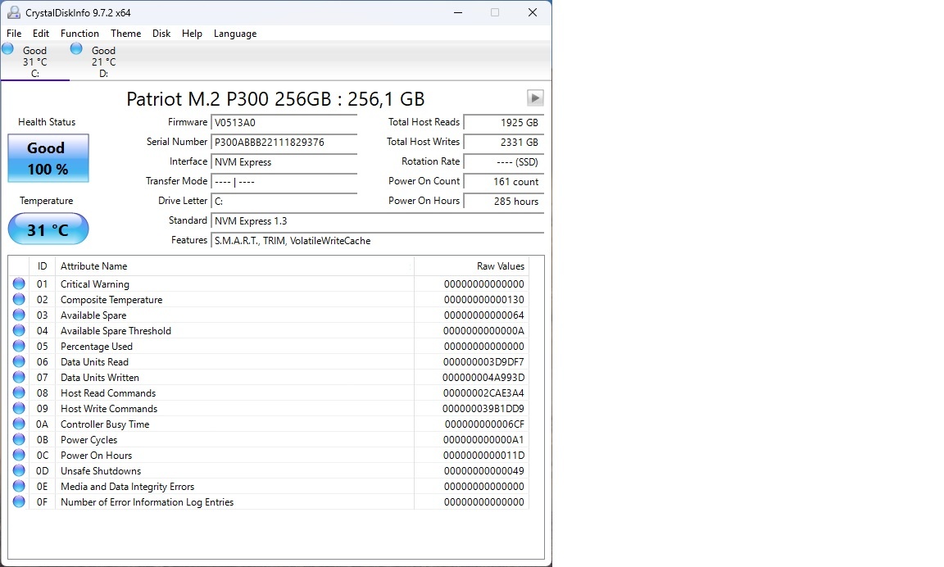Open the Language menu

tap(235, 34)
